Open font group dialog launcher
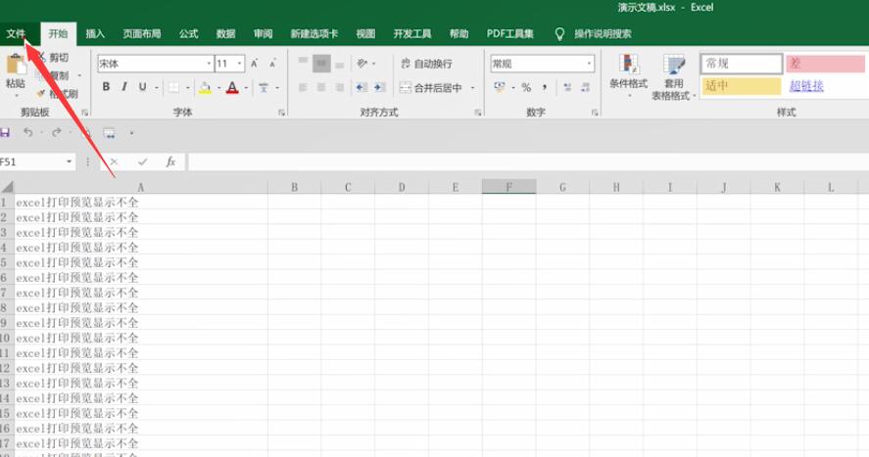This screenshot has width=869, height=457. (281, 113)
